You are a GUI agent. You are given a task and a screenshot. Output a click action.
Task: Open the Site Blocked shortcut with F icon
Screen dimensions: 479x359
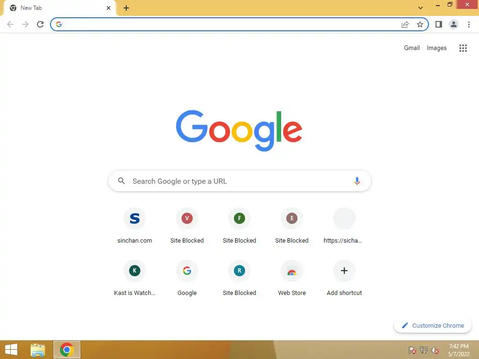(239, 226)
